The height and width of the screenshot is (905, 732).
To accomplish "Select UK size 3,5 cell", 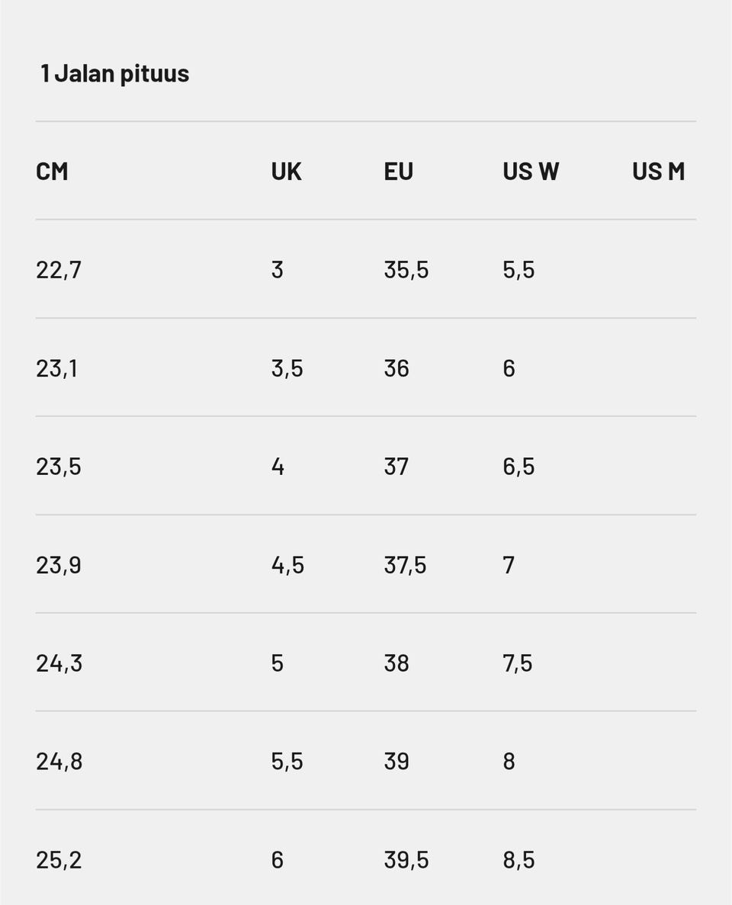I will pyautogui.click(x=287, y=368).
